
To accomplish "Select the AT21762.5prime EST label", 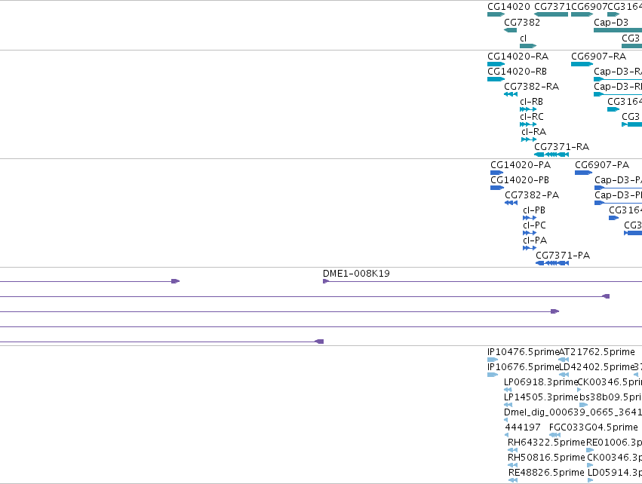I will (597, 352).
